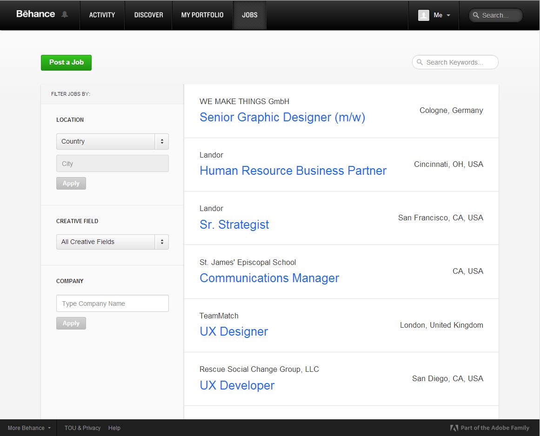The width and height of the screenshot is (540, 436).
Task: Click the Adobe logo icon in footer
Action: [454, 428]
